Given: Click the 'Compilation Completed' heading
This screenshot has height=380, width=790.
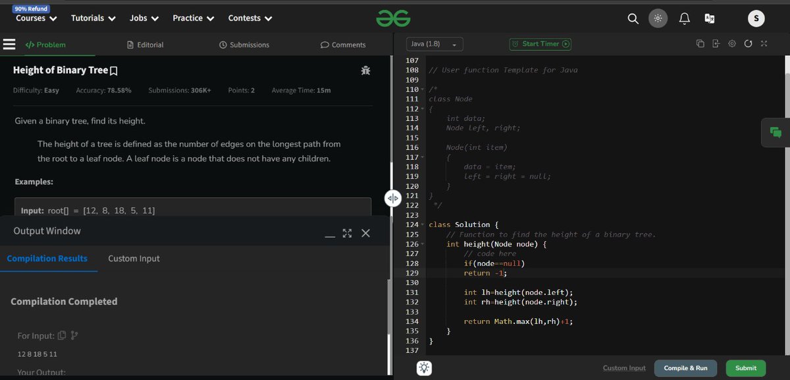Looking at the screenshot, I should point(64,301).
